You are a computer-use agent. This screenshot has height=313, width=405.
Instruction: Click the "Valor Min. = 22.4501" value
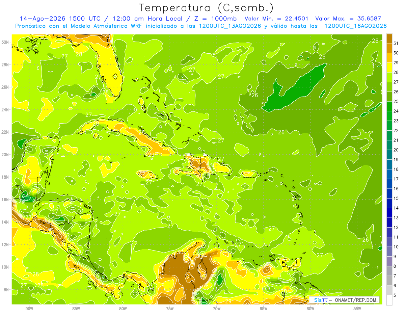pyautogui.click(x=277, y=19)
